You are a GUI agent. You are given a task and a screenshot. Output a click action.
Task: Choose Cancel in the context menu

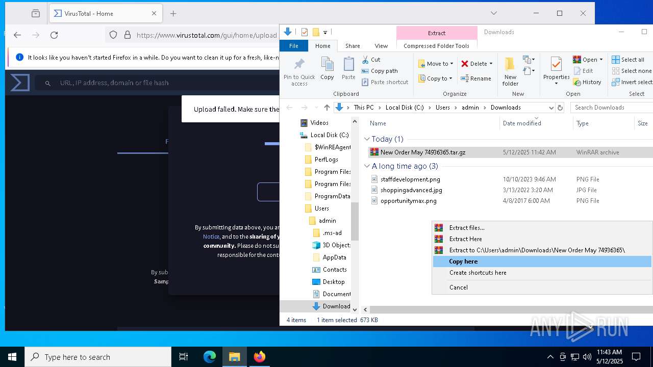click(x=542, y=287)
